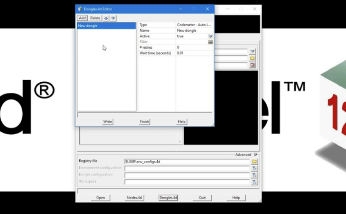Click the Environment configuration input field
Screen dimensions: 346x214
click(x=187, y=169)
